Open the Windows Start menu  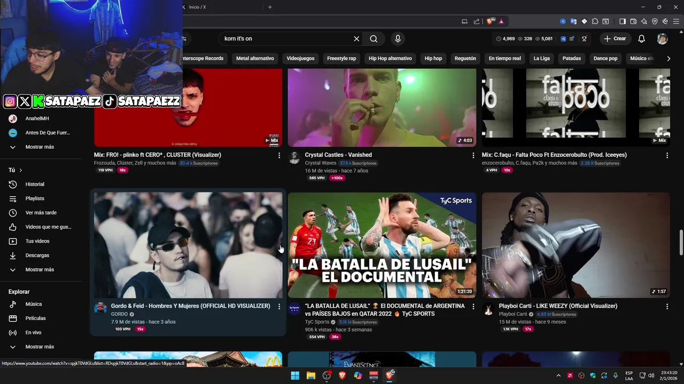[295, 375]
